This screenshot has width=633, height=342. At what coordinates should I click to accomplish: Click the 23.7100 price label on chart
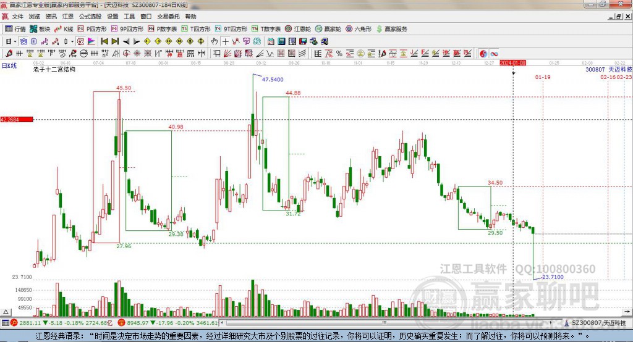tap(553, 277)
